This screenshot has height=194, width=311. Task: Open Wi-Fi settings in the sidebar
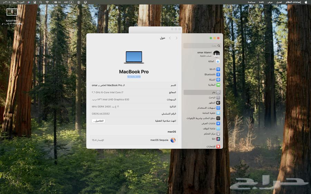pyautogui.click(x=215, y=69)
